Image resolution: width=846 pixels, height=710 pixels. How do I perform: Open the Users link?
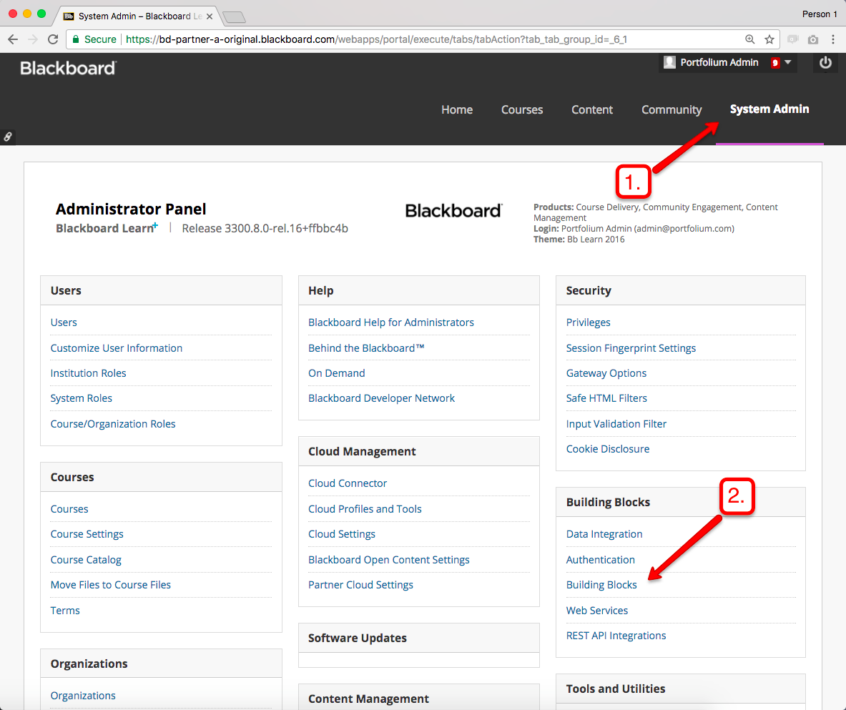64,322
